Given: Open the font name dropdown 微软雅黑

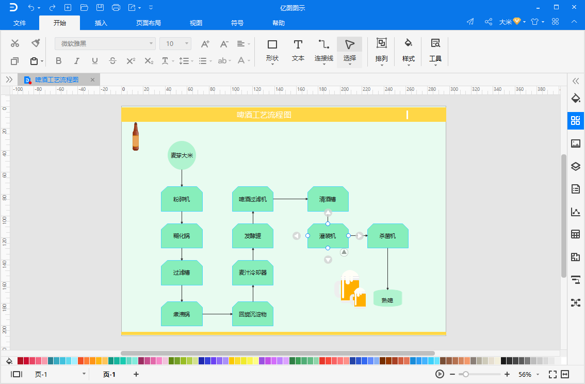Looking at the screenshot, I should point(105,44).
